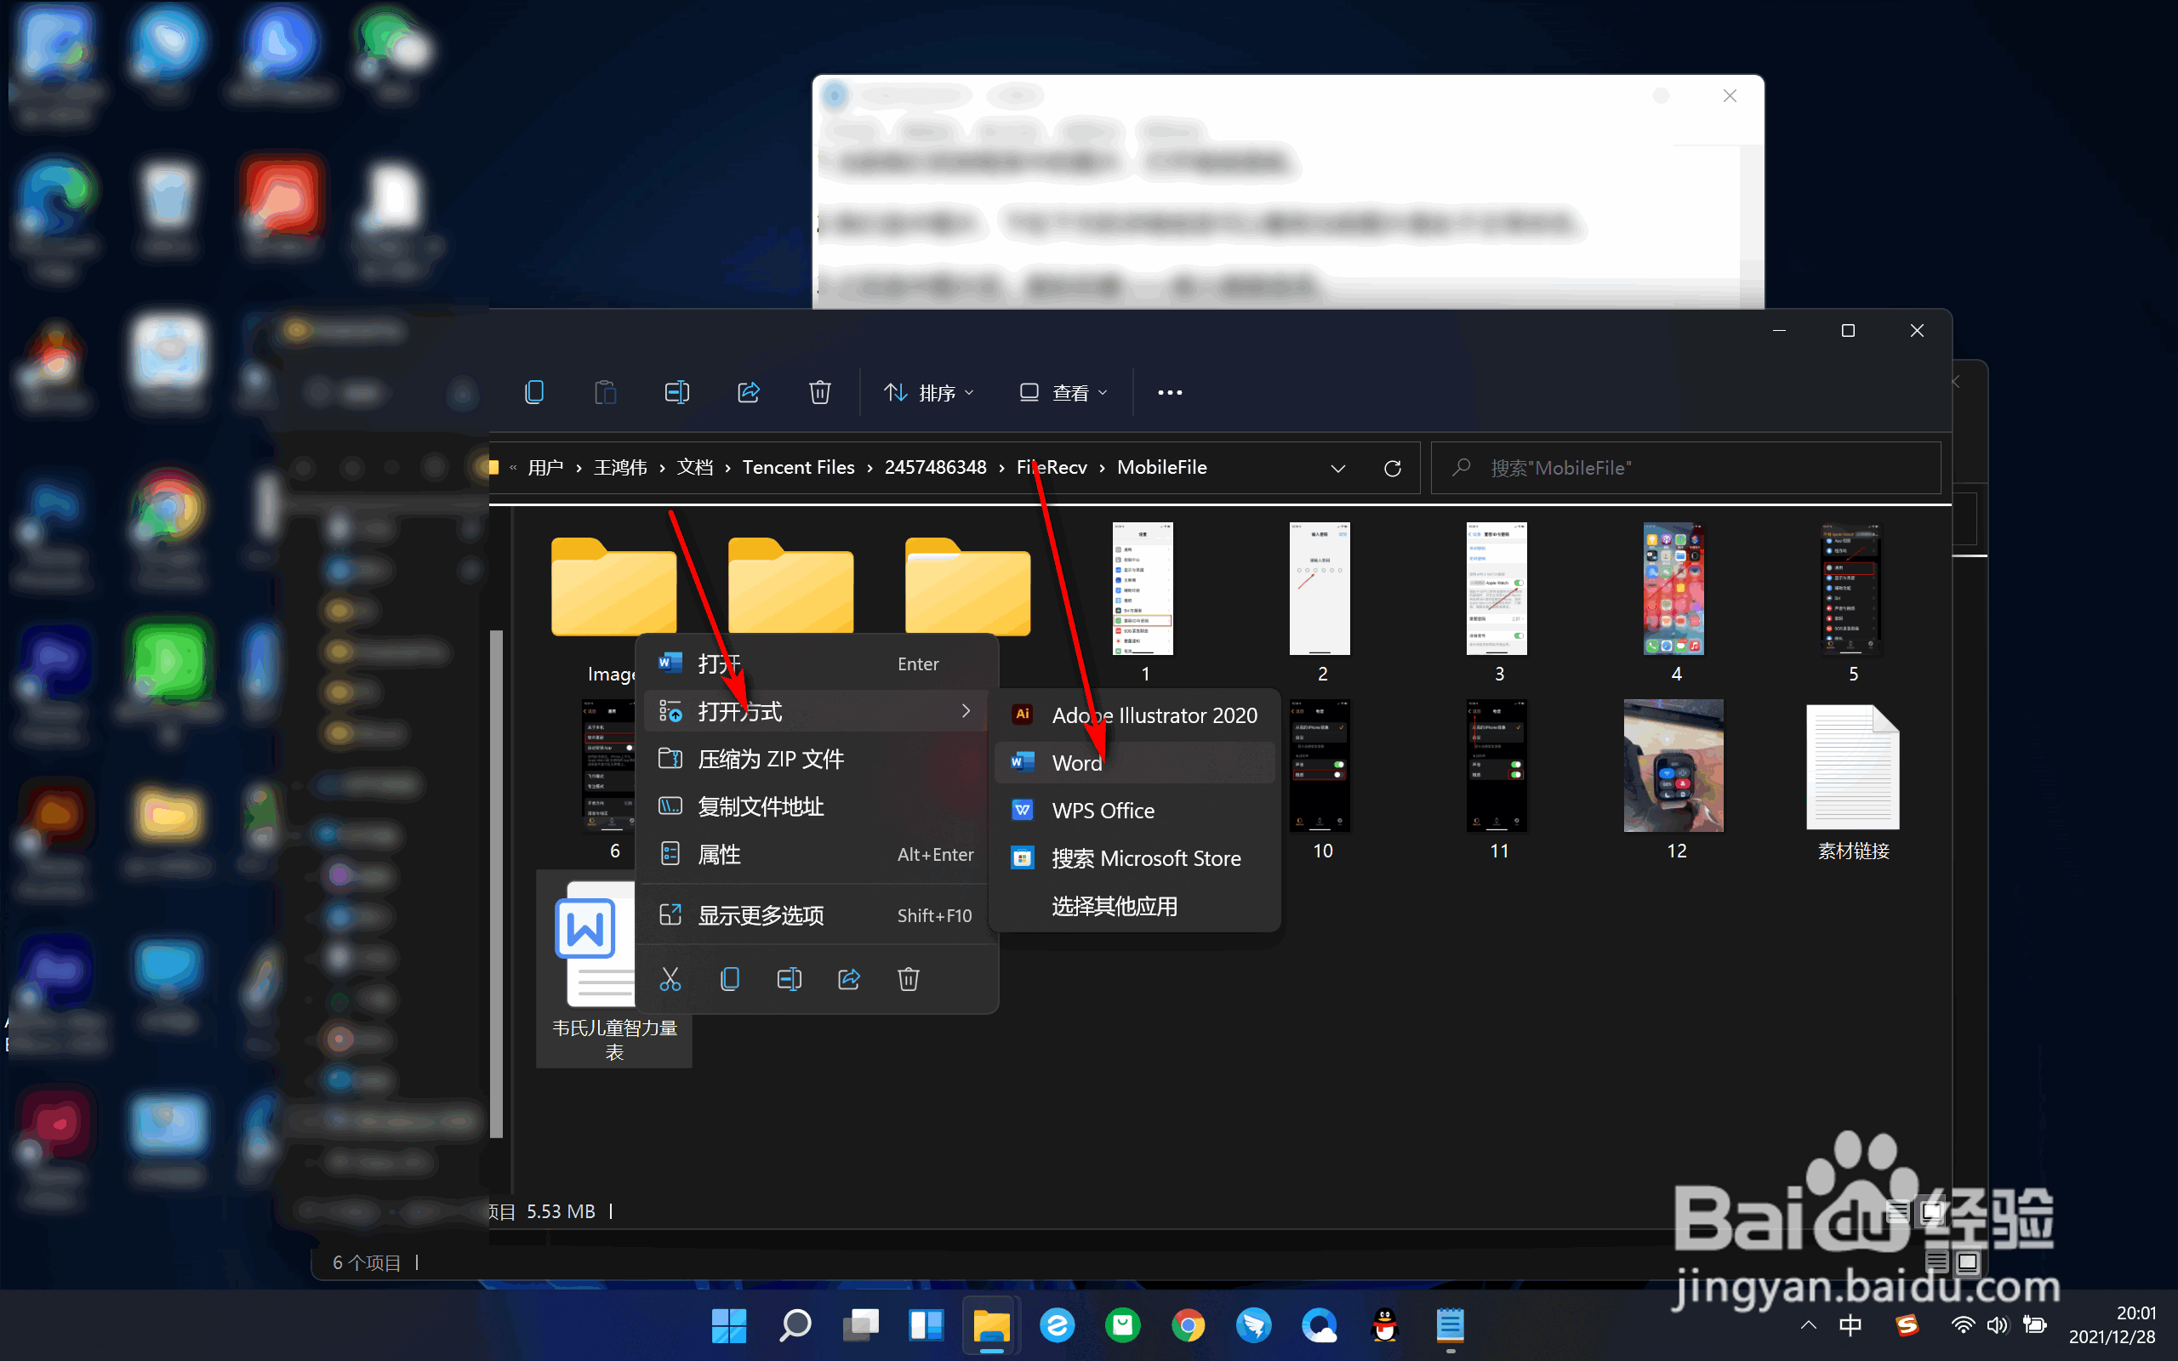Click cut scissors icon in context menu
Viewport: 2178px width, 1361px height.
670,979
